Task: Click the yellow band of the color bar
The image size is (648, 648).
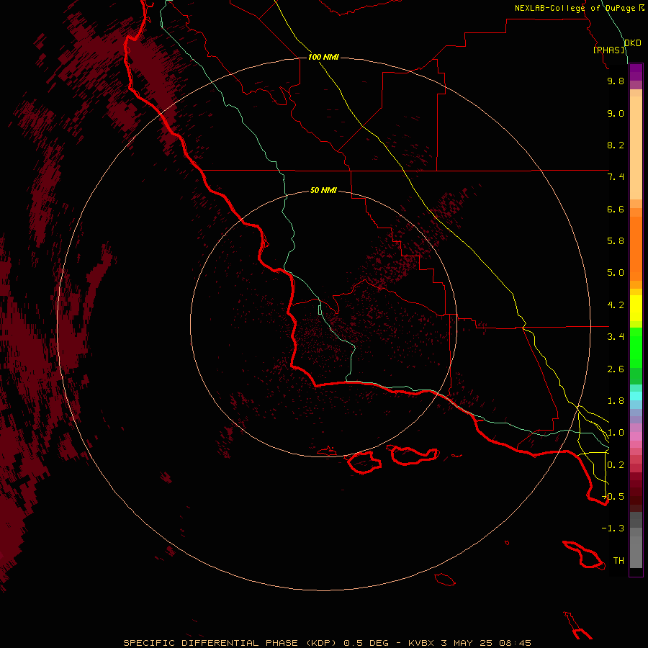Action: point(636,308)
